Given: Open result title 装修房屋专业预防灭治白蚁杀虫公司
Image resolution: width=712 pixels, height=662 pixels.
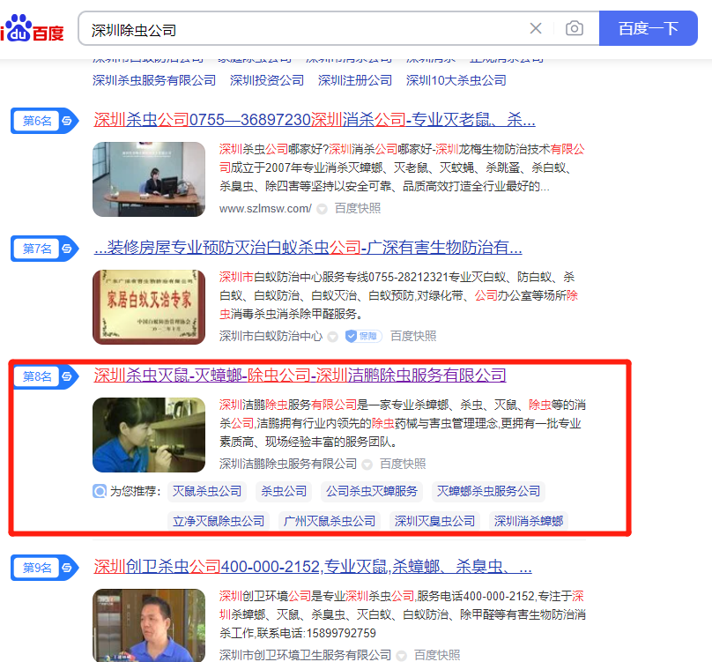Looking at the screenshot, I should [308, 248].
